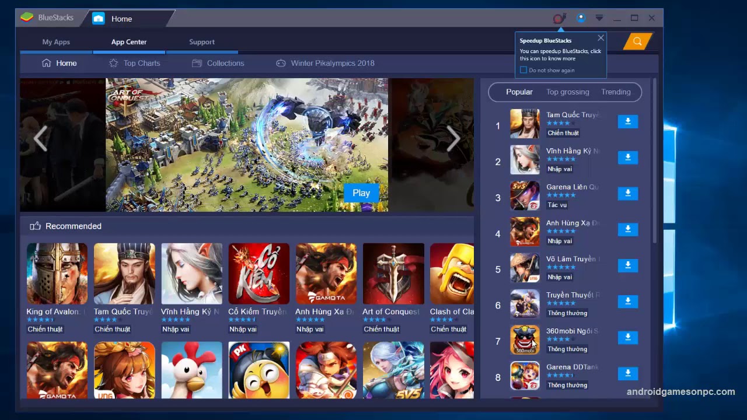Download Võ Lâm Truyền rank 5 app

[628, 265]
